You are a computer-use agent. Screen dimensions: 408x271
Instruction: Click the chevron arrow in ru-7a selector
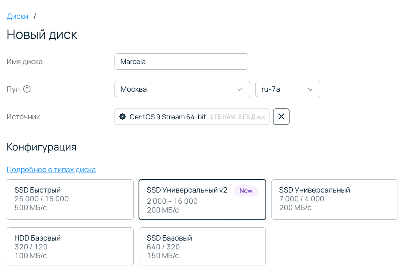pos(310,89)
